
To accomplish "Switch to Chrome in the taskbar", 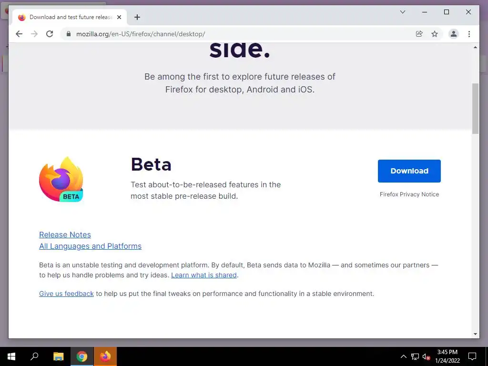I will coord(82,356).
